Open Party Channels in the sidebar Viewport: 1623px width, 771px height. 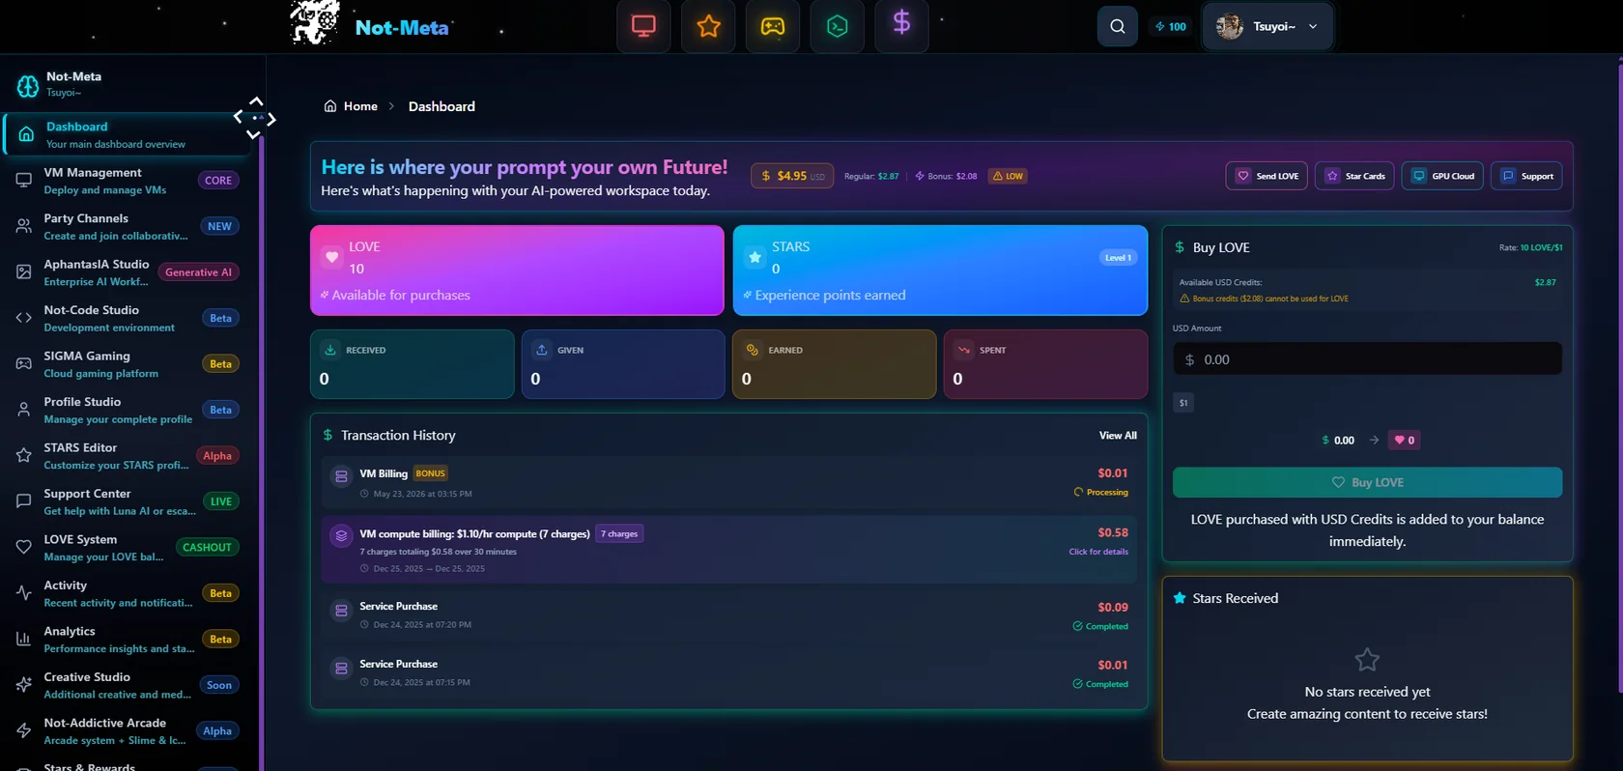127,226
